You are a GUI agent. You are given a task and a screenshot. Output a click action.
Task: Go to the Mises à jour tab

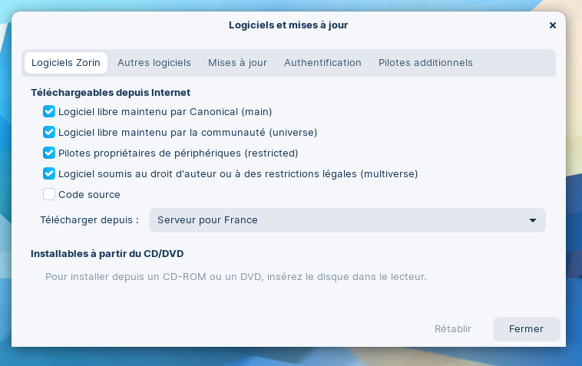[237, 63]
